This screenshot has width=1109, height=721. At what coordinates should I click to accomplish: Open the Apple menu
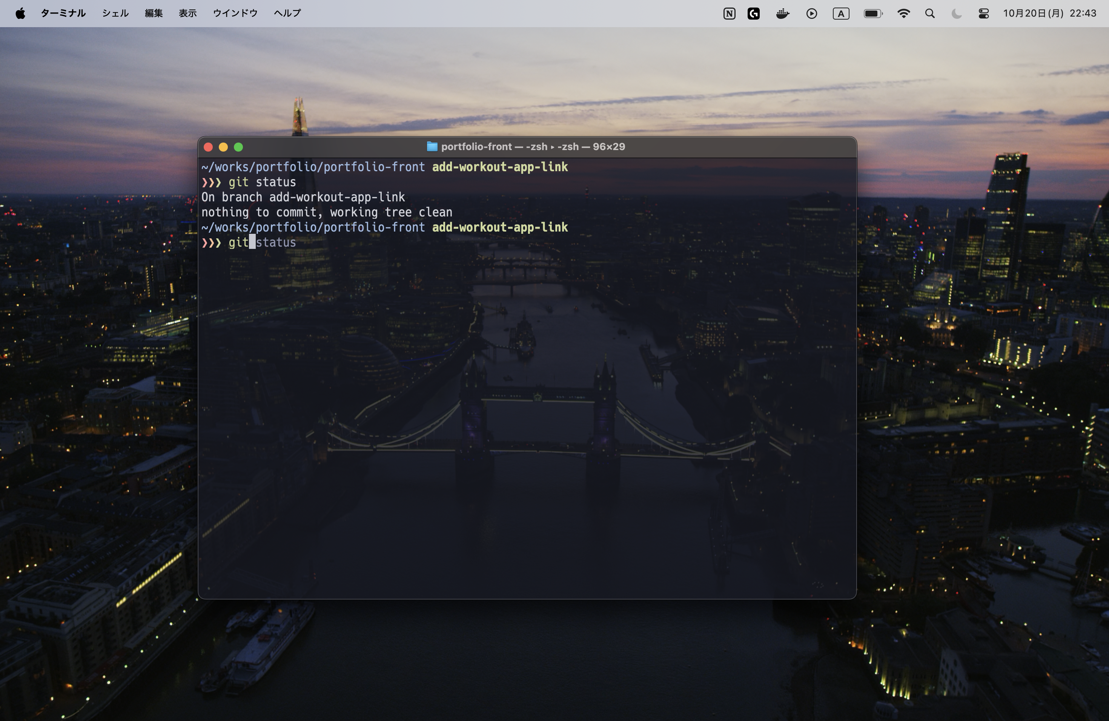click(x=20, y=14)
